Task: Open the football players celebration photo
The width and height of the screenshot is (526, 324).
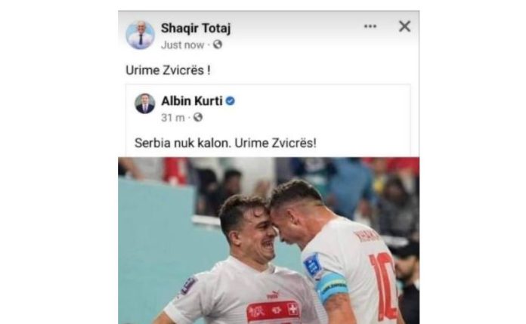Action: [x=269, y=240]
